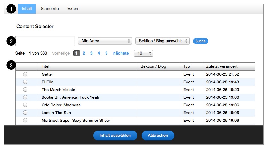This screenshot has width=267, height=148.
Task: Open the Inhalt tab
Action: tap(27, 9)
